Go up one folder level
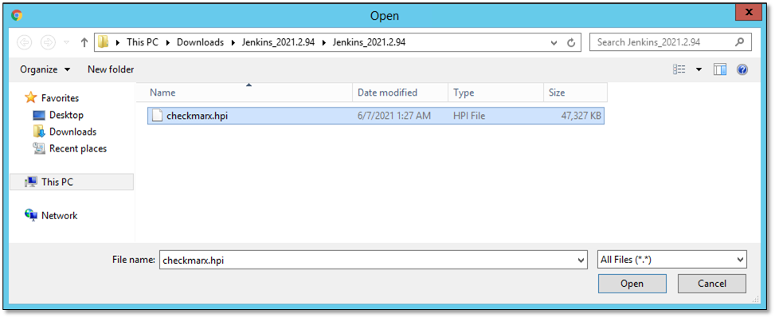This screenshot has height=318, width=775. [x=84, y=42]
